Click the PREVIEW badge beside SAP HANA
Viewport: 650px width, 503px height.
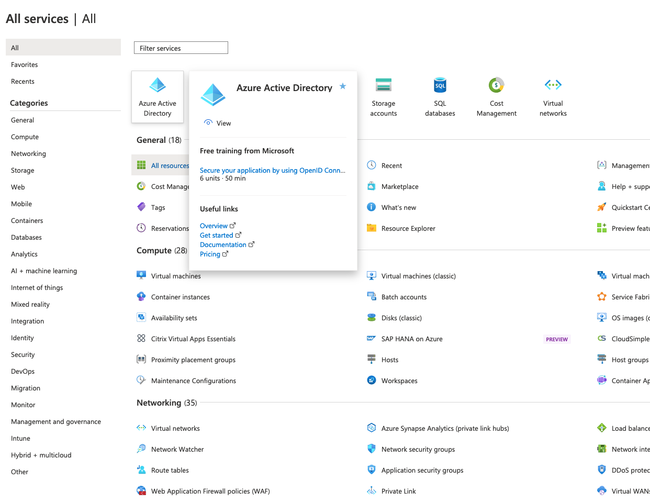click(557, 339)
